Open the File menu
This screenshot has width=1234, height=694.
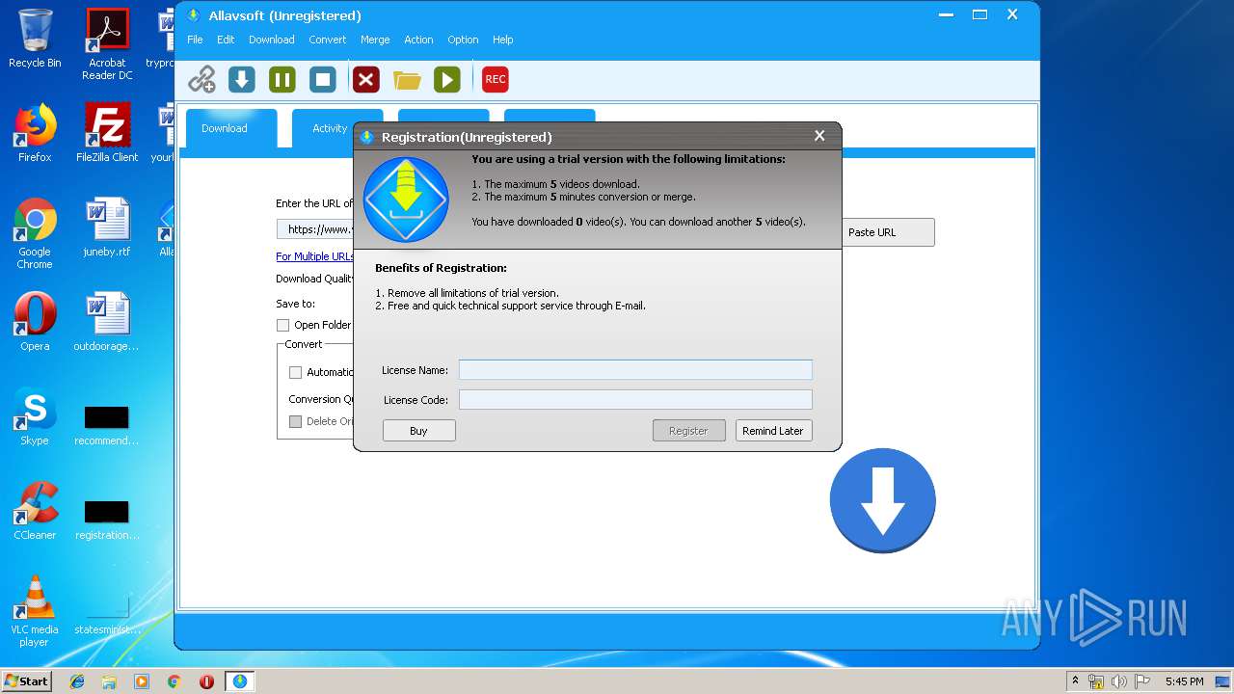point(195,40)
